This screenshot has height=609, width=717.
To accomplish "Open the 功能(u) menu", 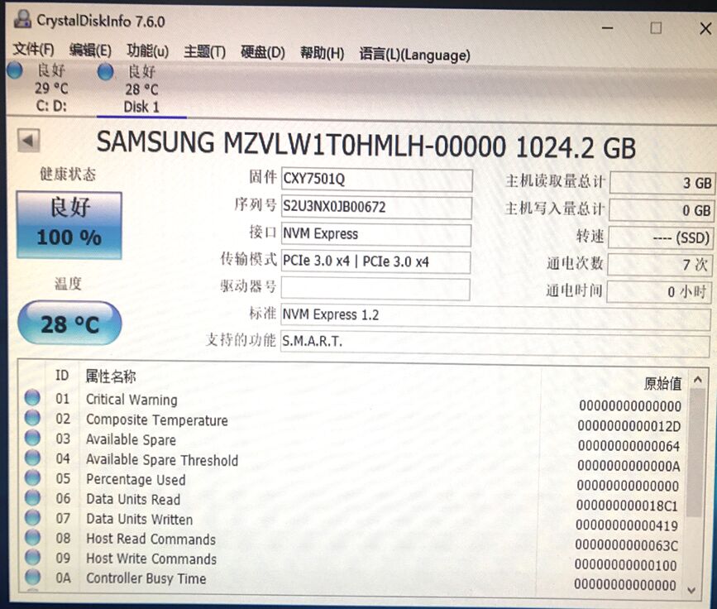I will (x=147, y=52).
